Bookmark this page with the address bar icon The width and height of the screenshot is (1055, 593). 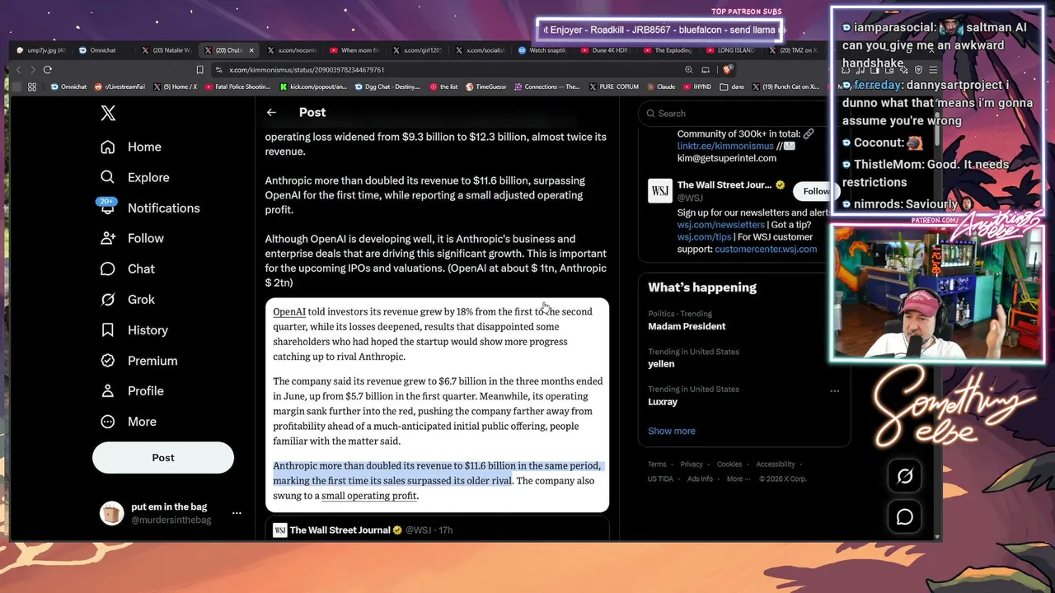point(199,70)
